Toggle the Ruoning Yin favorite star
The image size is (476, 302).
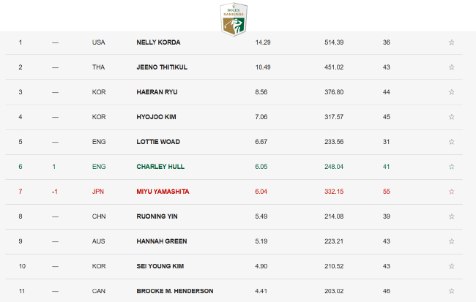(x=451, y=216)
